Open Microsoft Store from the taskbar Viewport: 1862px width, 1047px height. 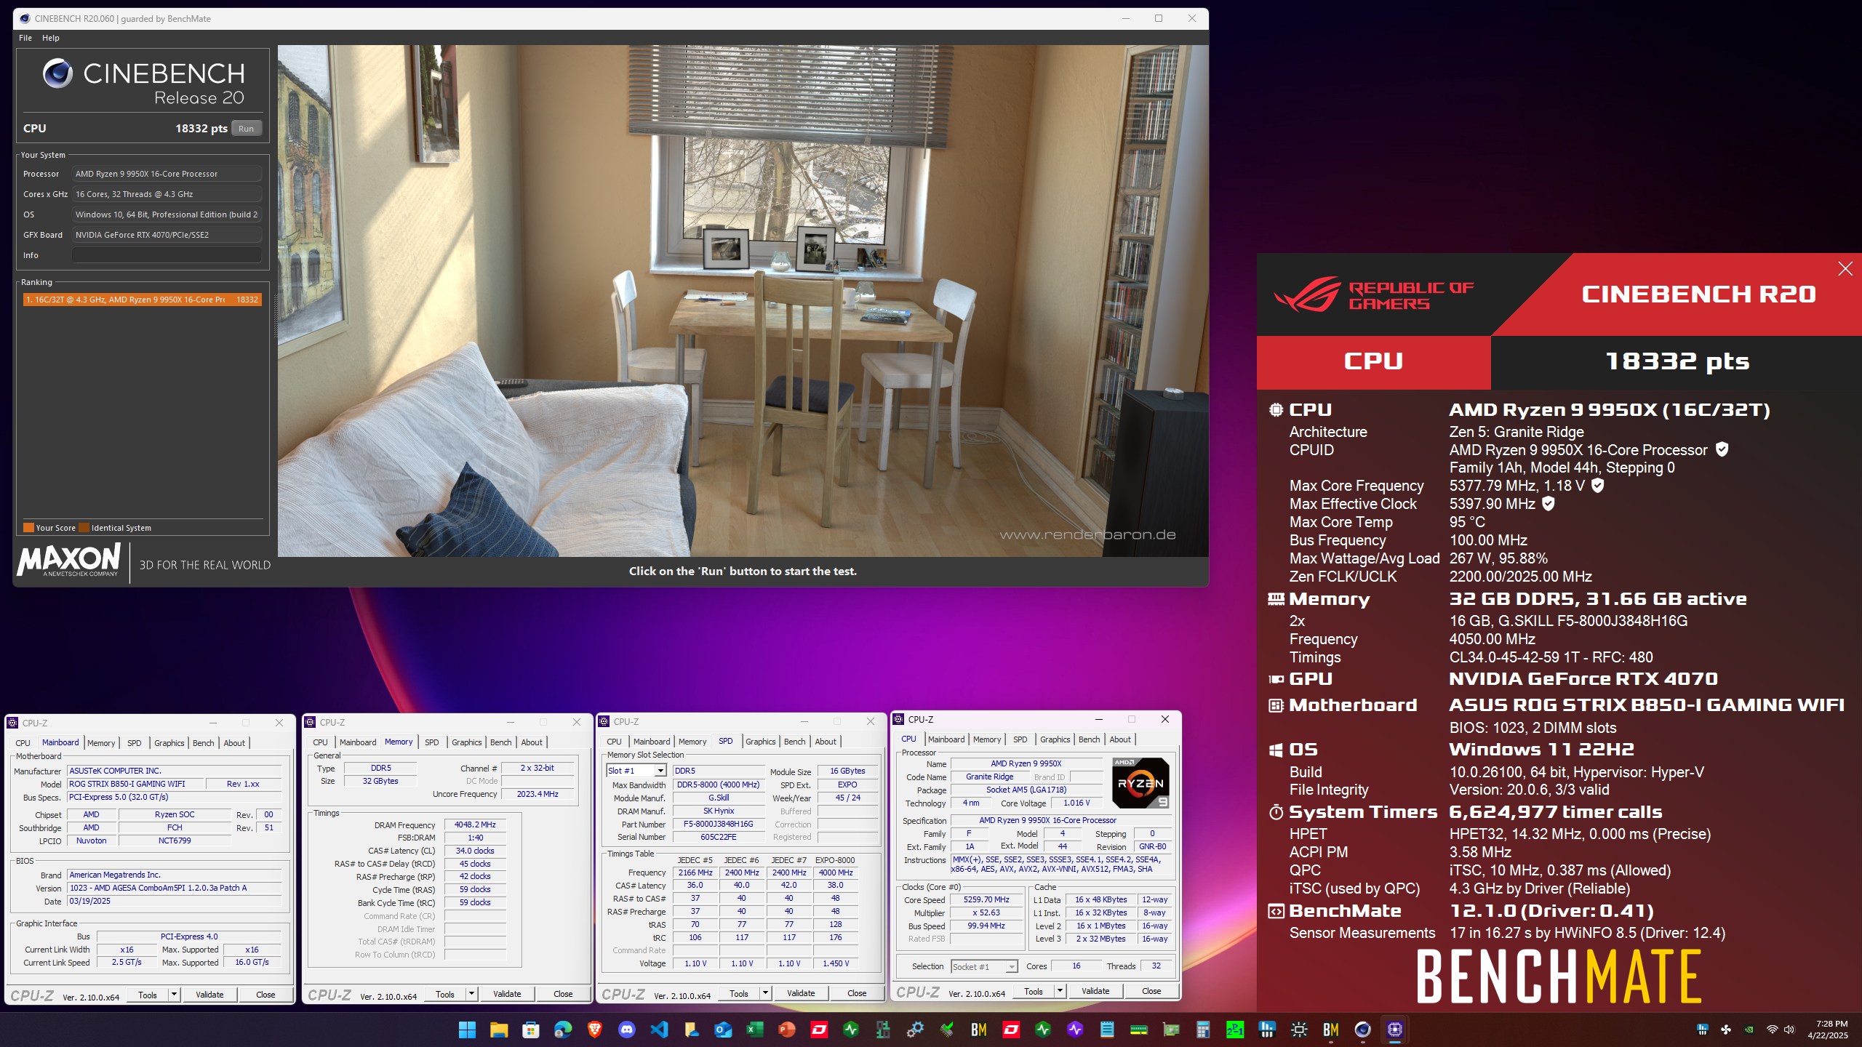coord(531,1030)
